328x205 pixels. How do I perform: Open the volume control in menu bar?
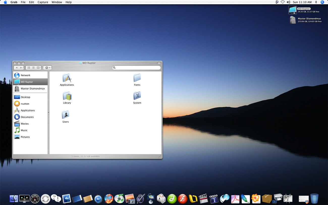click(288, 2)
